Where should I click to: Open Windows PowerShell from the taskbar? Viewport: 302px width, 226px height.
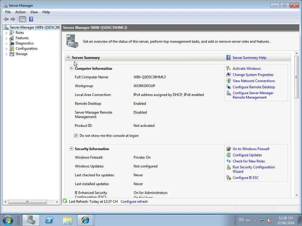49,220
